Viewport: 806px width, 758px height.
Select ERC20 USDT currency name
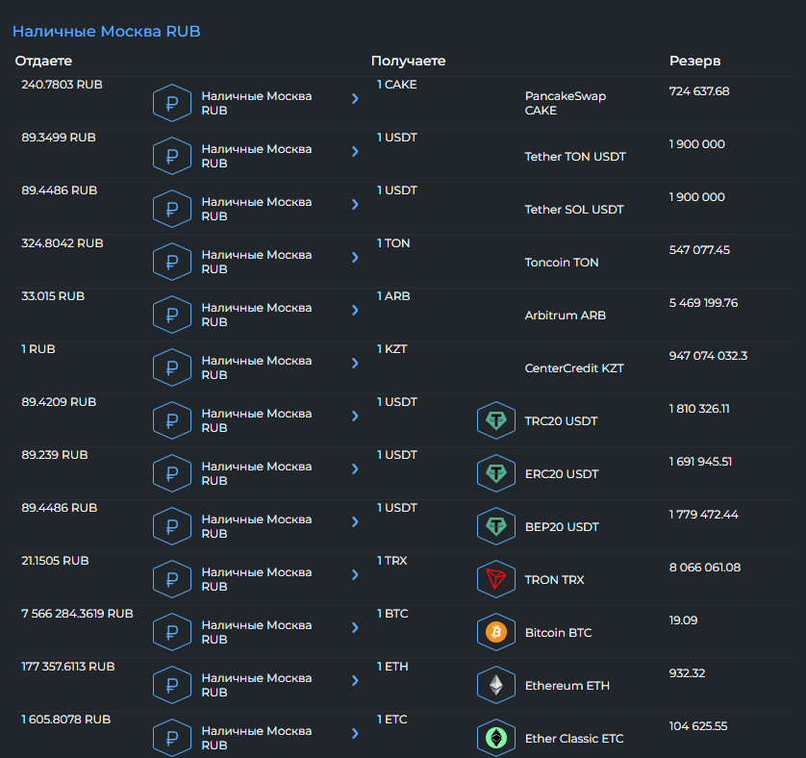tap(562, 474)
